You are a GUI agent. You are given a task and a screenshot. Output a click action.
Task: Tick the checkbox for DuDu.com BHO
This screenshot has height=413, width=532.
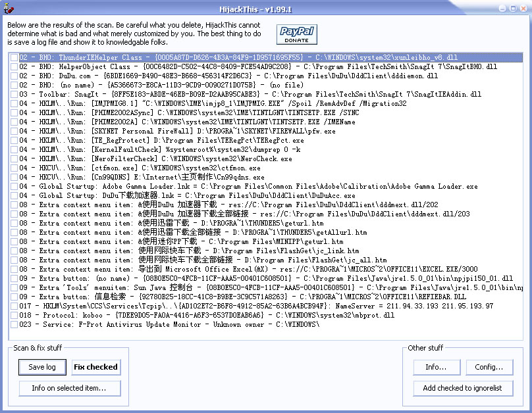click(14, 76)
